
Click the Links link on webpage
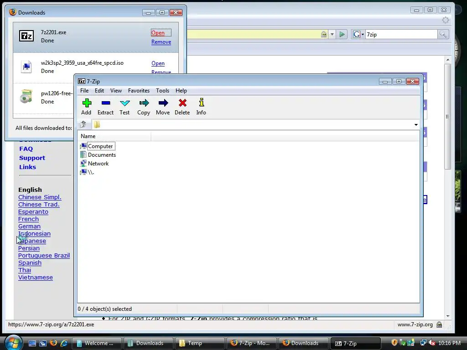click(27, 167)
